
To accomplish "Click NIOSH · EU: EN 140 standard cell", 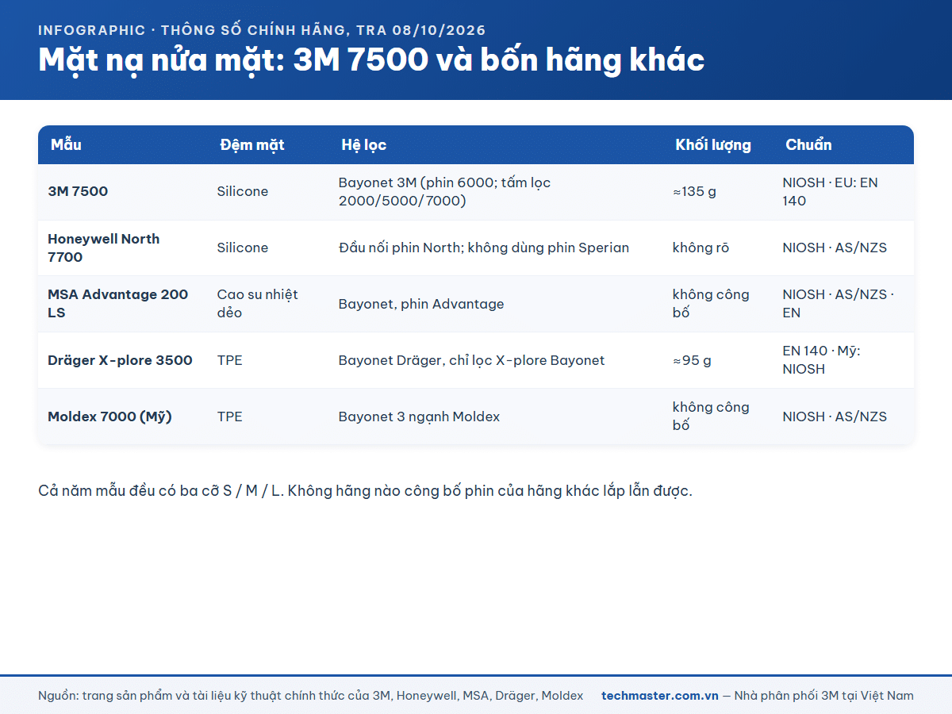I will [830, 191].
